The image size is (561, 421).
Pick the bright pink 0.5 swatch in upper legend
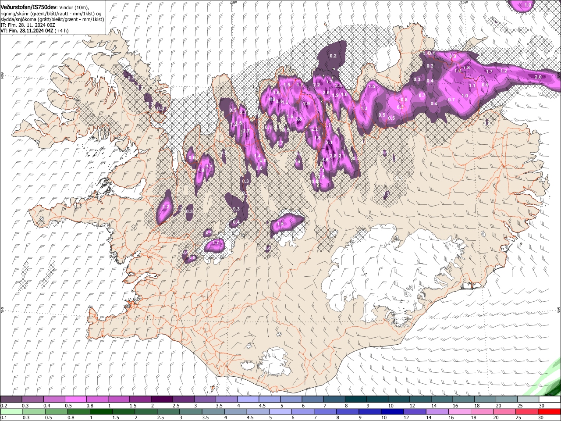point(75,400)
